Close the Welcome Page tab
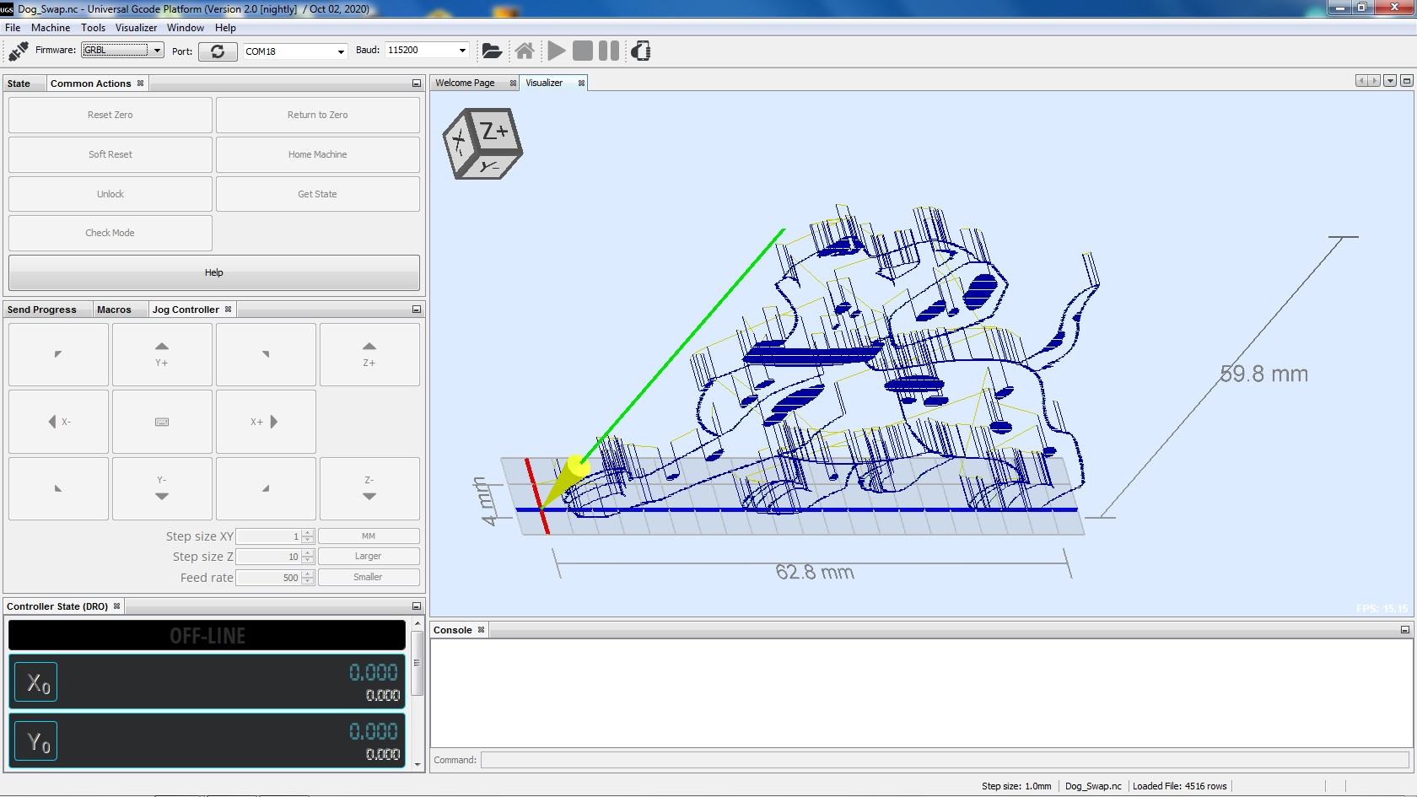The image size is (1417, 797). pos(513,83)
